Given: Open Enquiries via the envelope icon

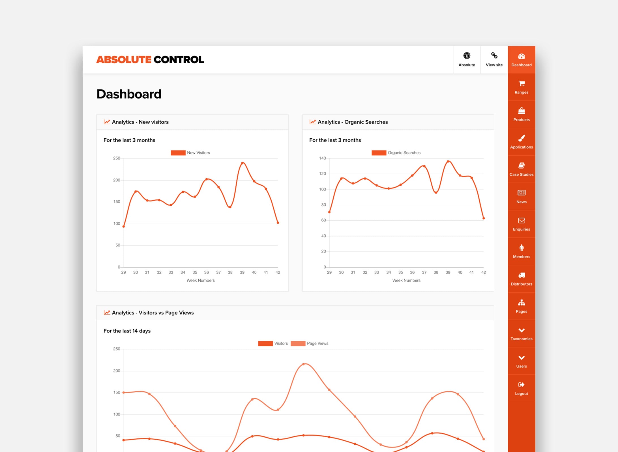Looking at the screenshot, I should pyautogui.click(x=521, y=220).
